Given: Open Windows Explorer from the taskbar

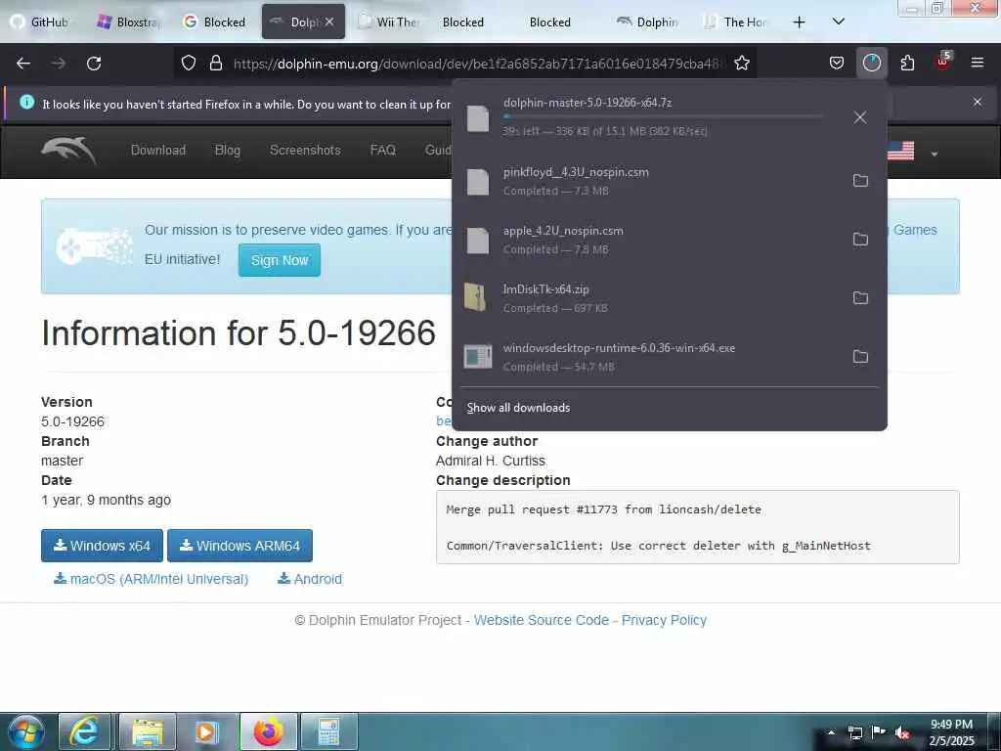Looking at the screenshot, I should [148, 731].
